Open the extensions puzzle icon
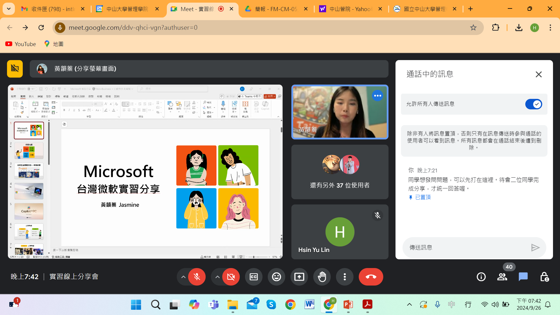The image size is (560, 315). (x=496, y=27)
